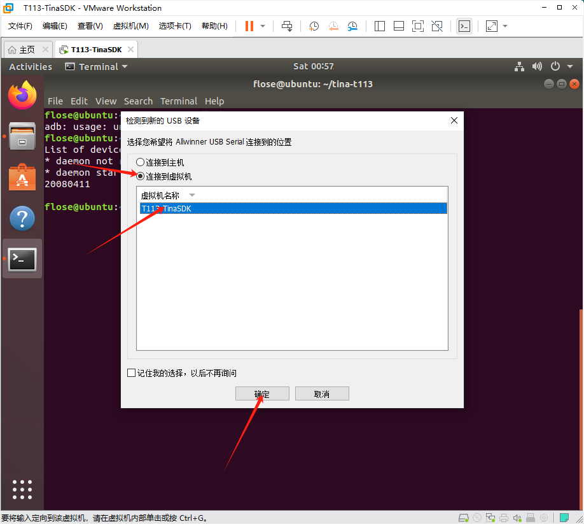Click the send Ctrl+Alt+Del toolbar icon
Viewport: 584px width, 524px height.
point(287,26)
